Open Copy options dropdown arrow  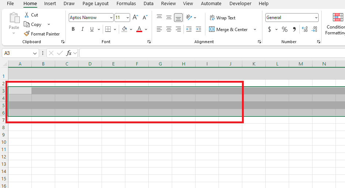point(49,25)
